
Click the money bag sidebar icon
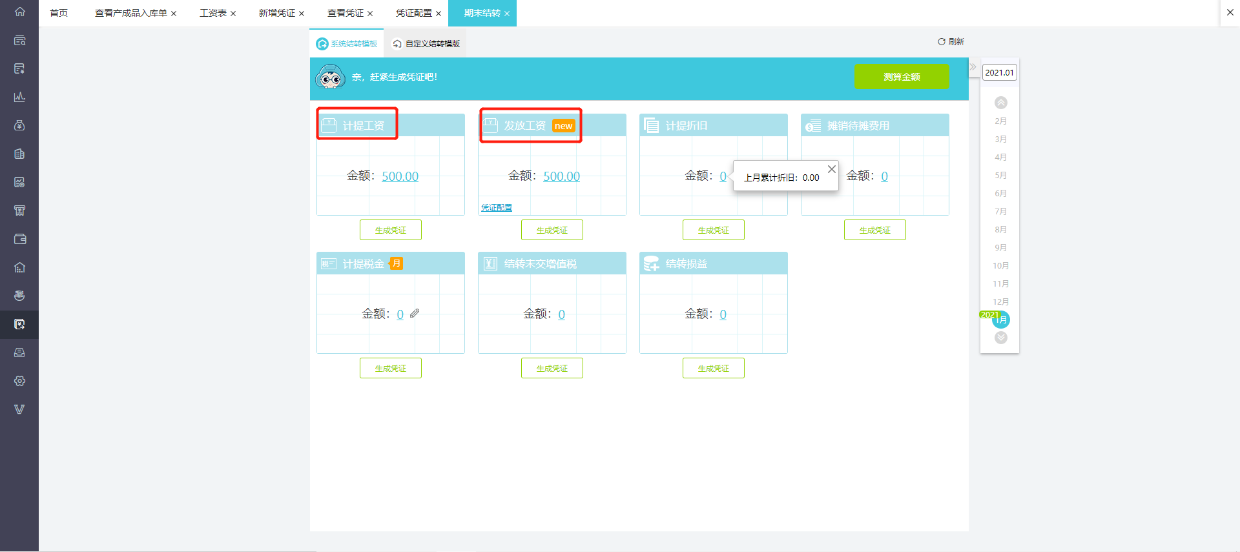tap(19, 125)
